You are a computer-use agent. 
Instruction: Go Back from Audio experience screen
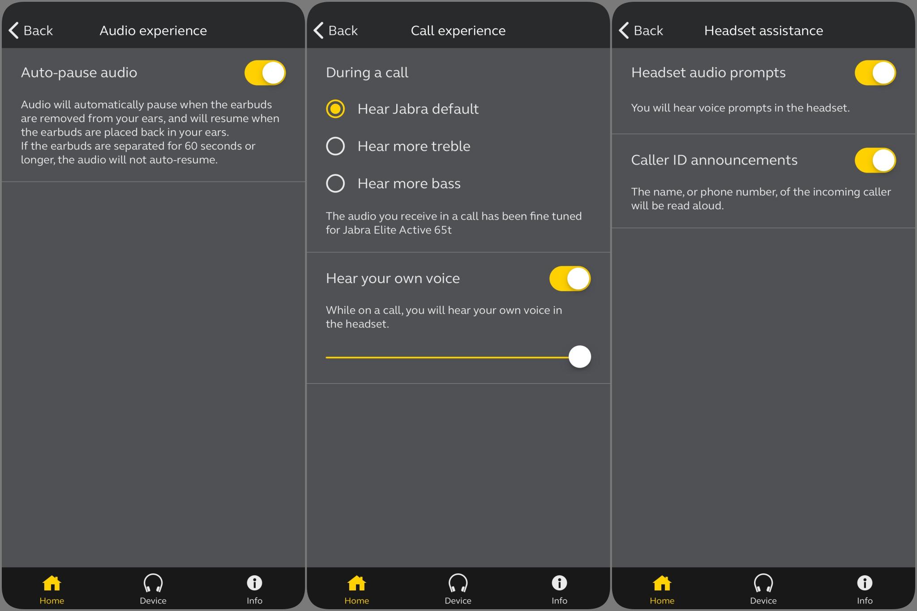point(30,30)
